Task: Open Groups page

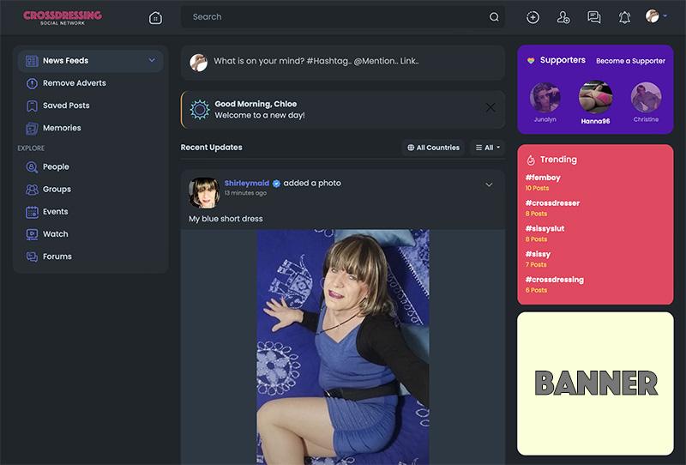Action: coord(57,189)
